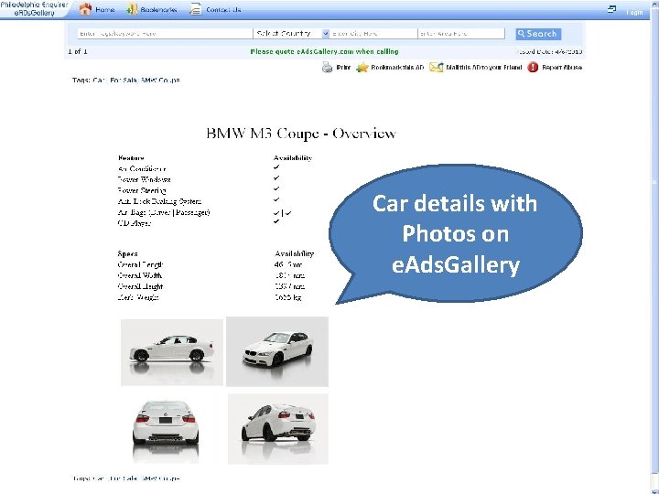
Task: Click the Home house icon
Action: (x=85, y=9)
